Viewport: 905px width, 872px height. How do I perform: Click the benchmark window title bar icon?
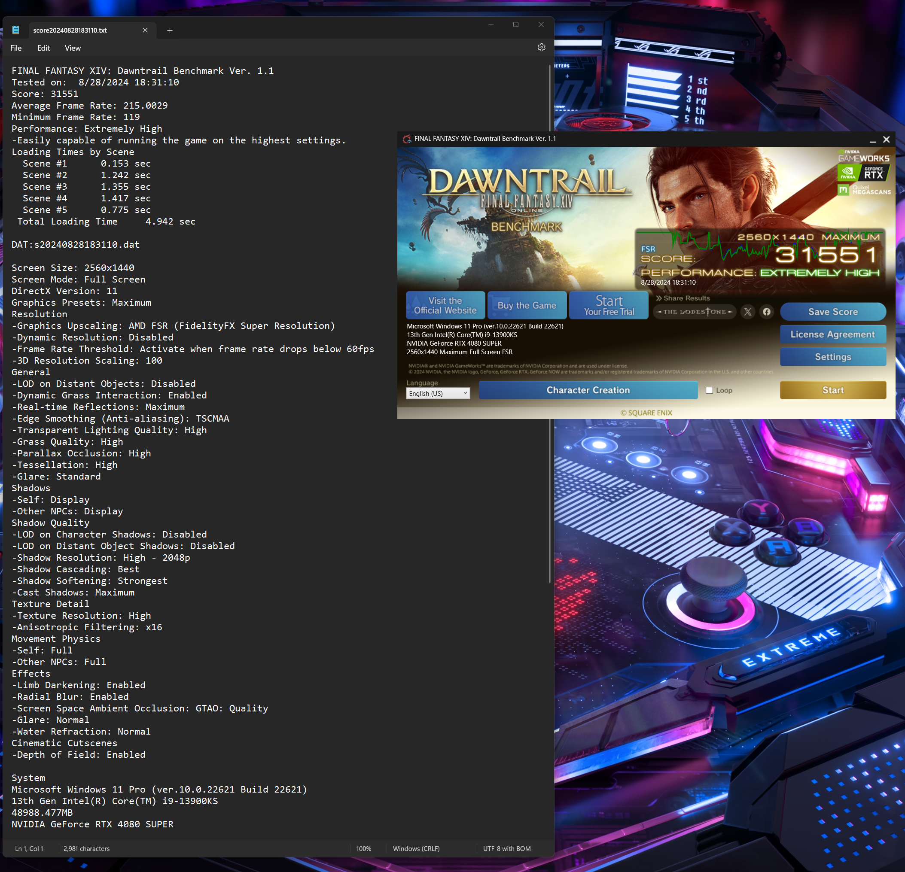(x=407, y=139)
